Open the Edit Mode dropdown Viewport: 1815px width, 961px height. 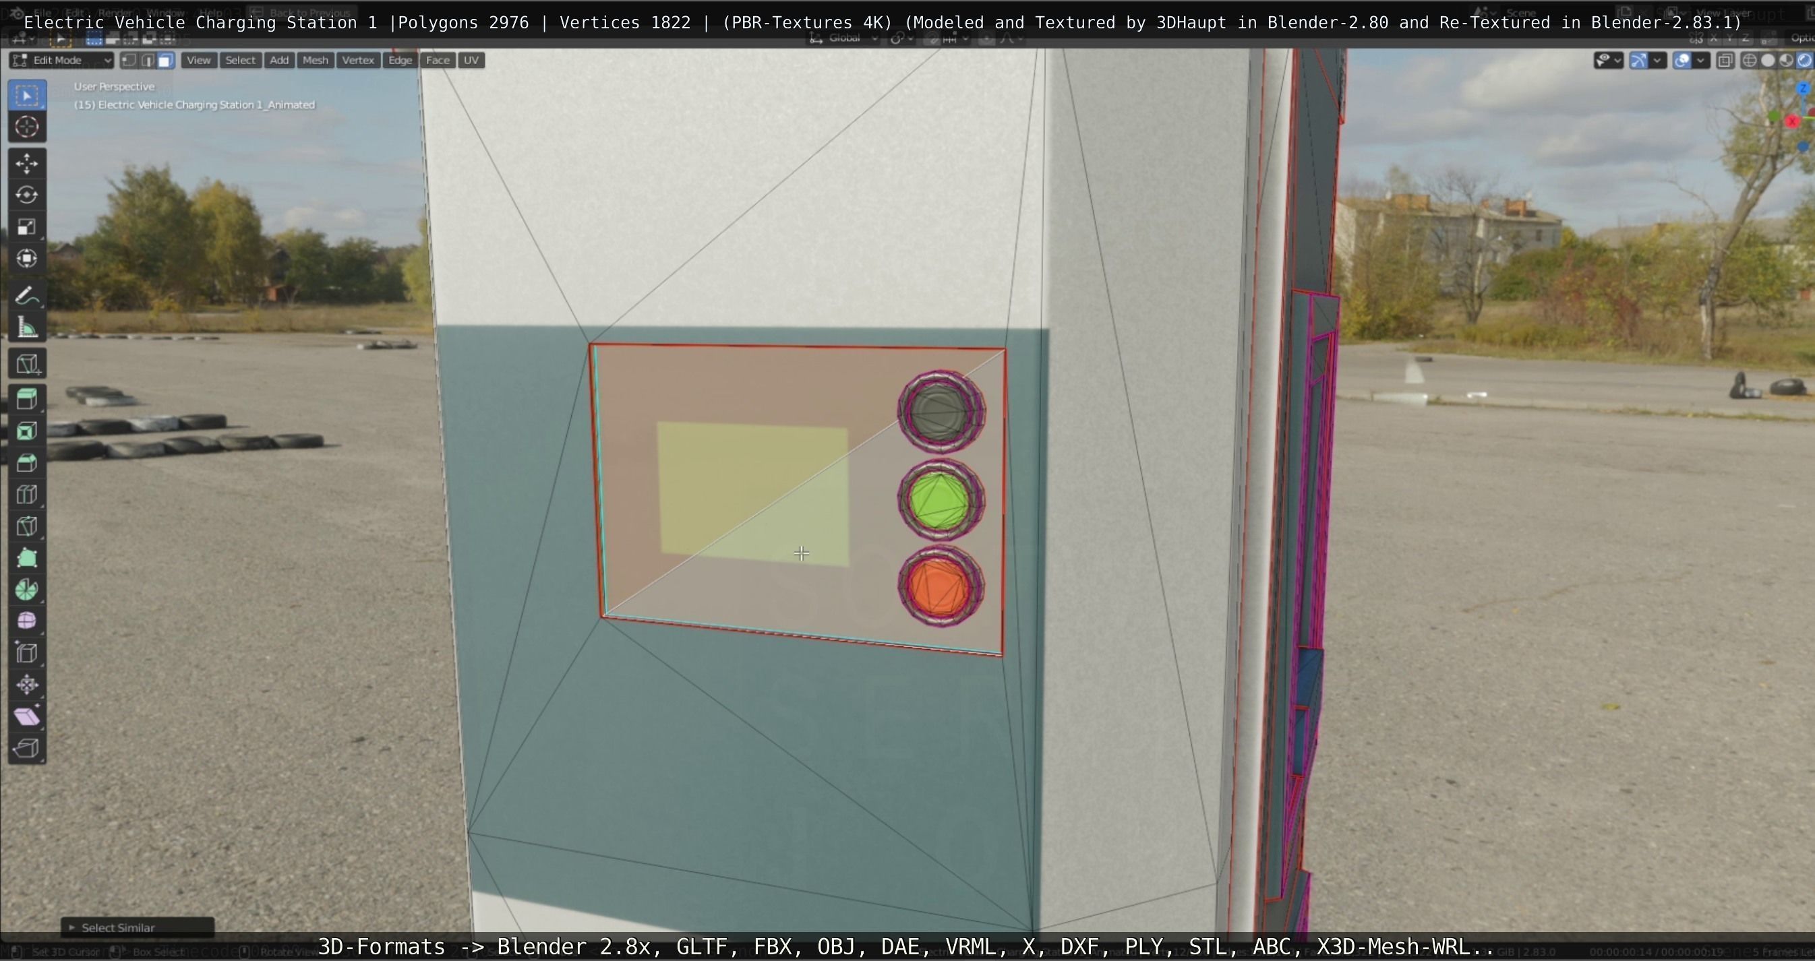(61, 61)
